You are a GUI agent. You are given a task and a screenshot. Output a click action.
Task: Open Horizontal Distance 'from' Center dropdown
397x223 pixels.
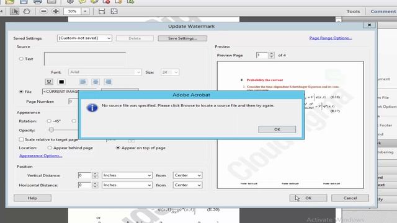[187, 185]
